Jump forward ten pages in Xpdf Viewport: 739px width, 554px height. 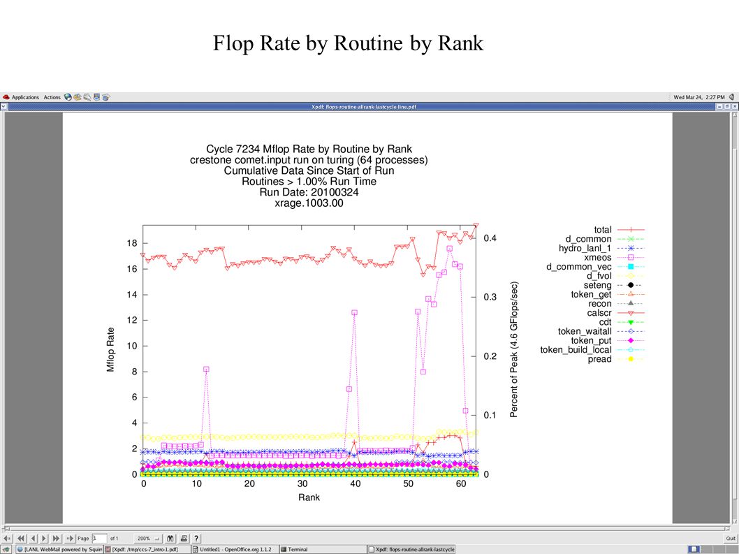coord(56,538)
